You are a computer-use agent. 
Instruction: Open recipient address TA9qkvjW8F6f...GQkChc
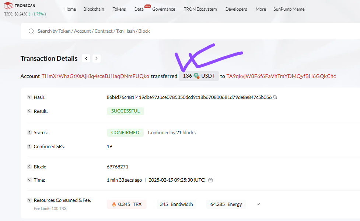[281, 76]
